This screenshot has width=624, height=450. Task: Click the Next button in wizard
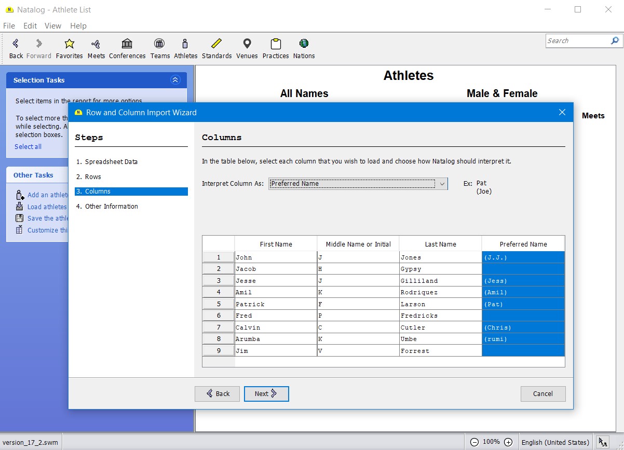(x=266, y=394)
